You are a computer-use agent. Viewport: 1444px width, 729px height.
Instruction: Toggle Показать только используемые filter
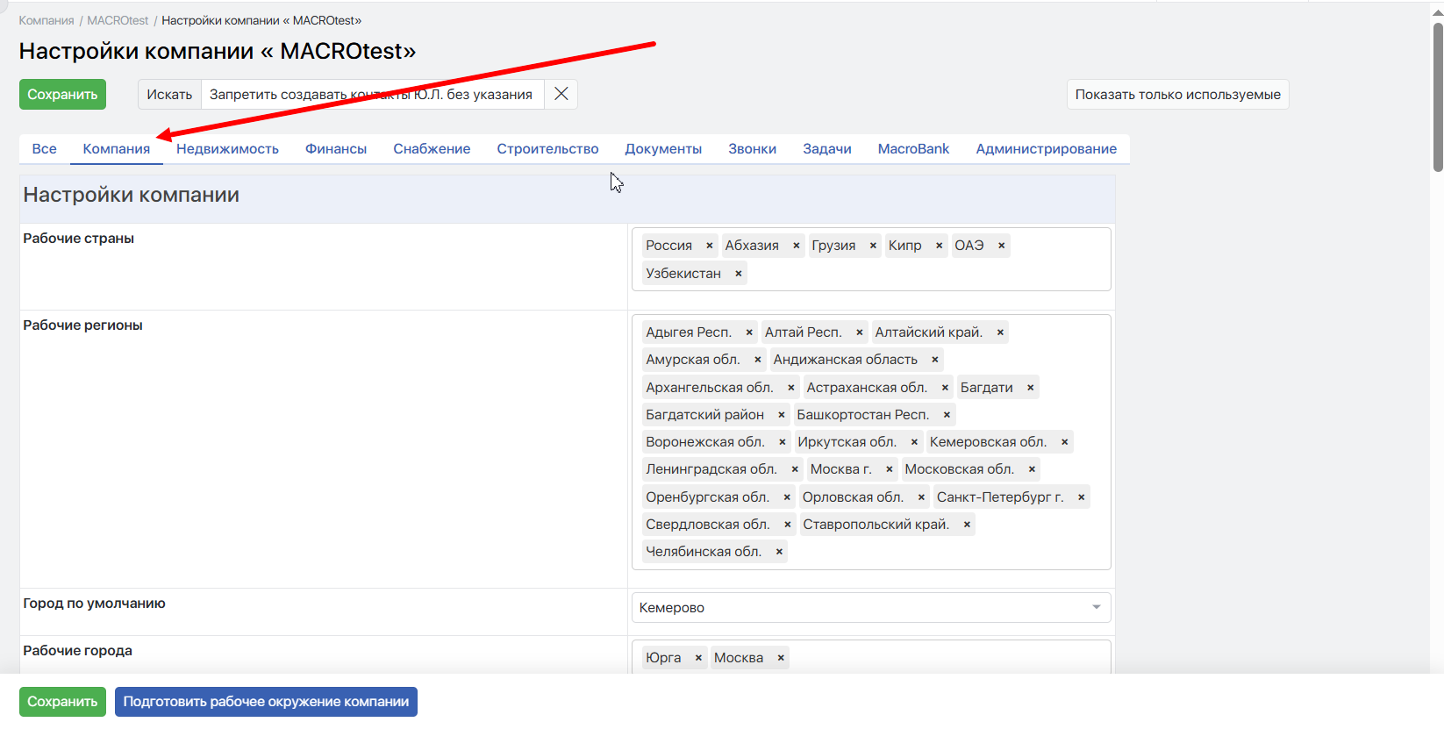pyautogui.click(x=1177, y=95)
